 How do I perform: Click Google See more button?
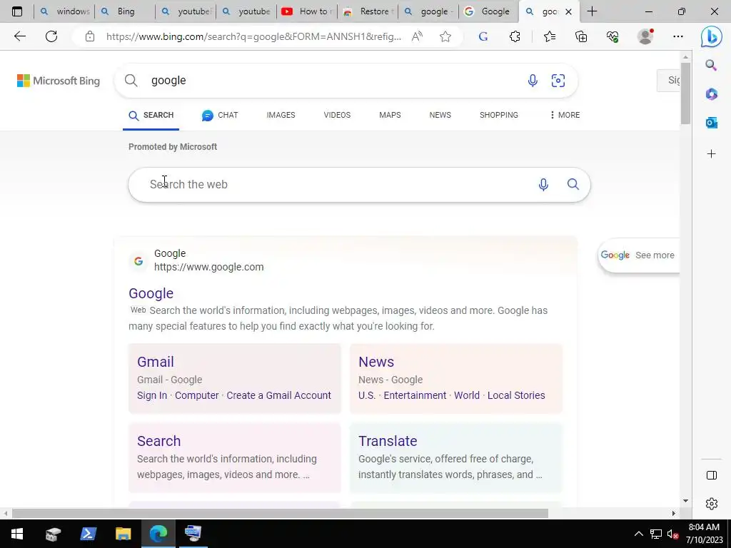638,255
